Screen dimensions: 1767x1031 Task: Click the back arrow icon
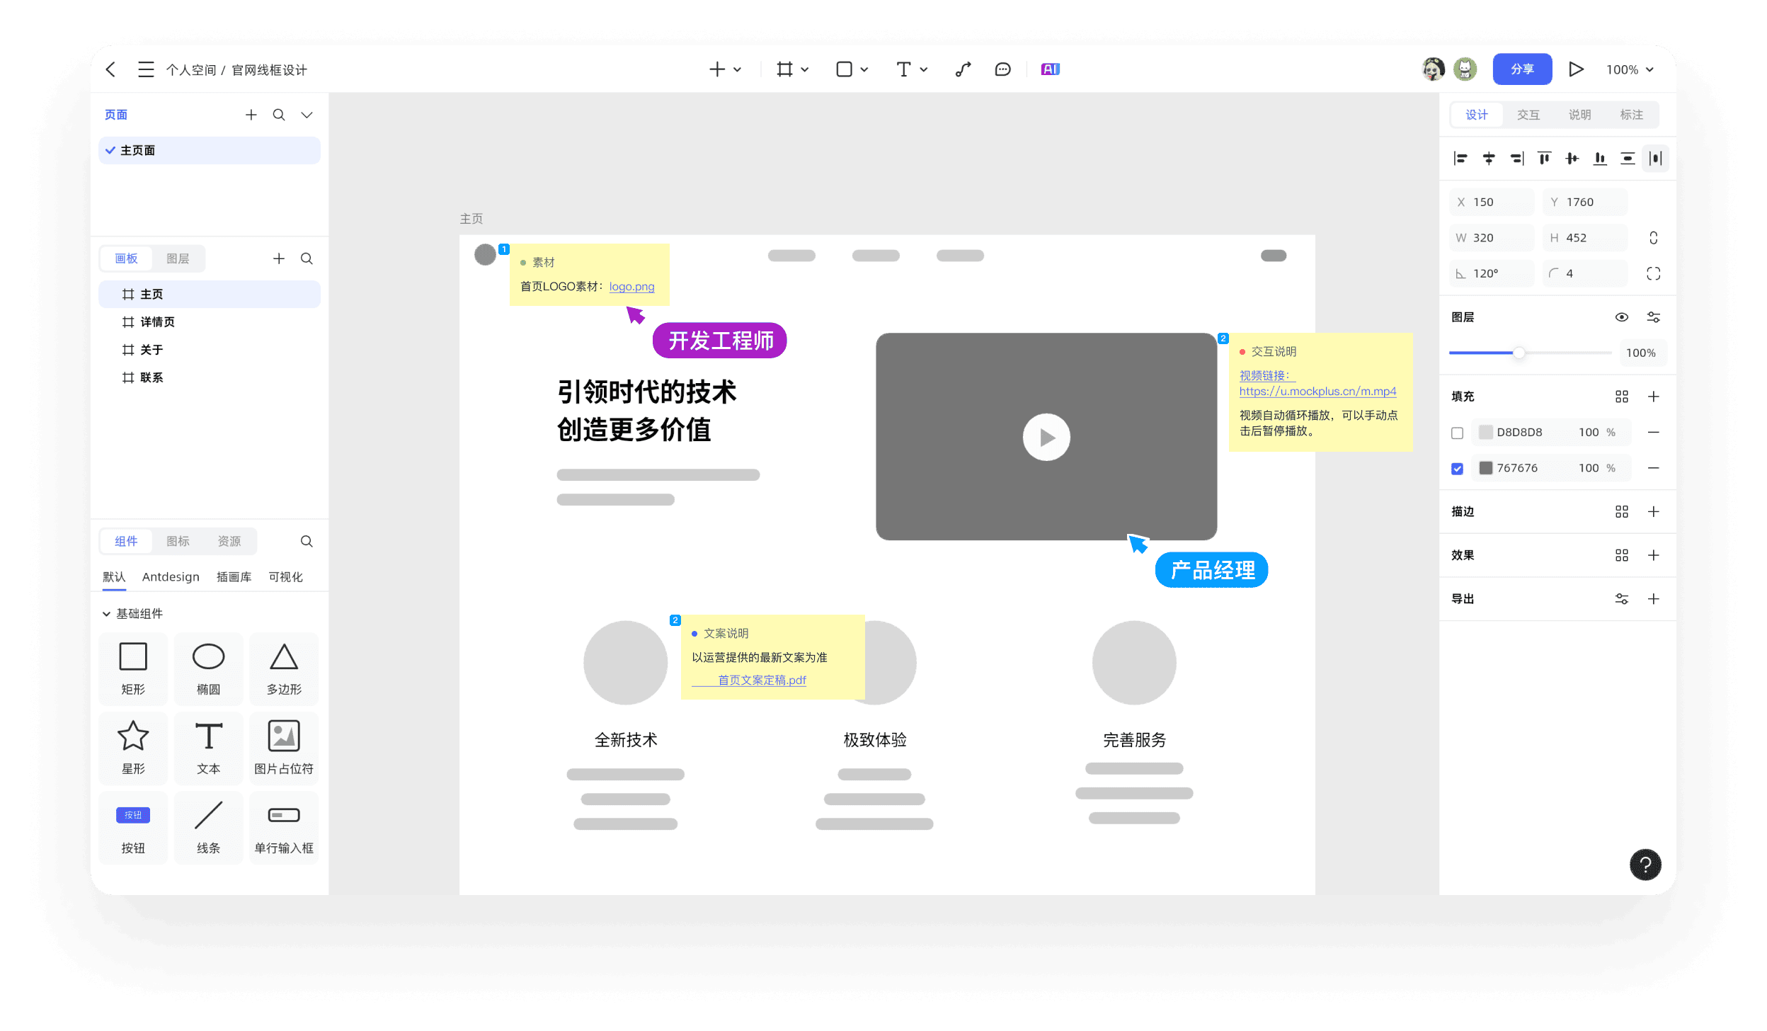pyautogui.click(x=111, y=69)
